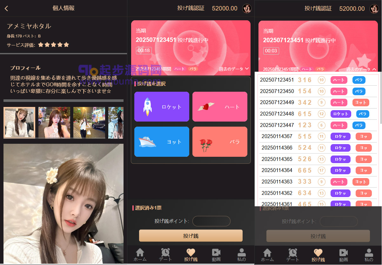Open 投げ銭 tab in the middle panel nav
382x265 pixels.
pos(191,255)
